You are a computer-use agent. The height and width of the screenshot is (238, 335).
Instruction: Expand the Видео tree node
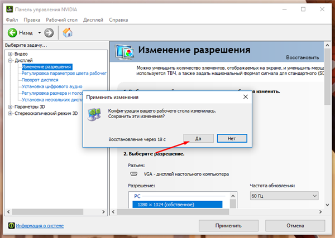10,54
